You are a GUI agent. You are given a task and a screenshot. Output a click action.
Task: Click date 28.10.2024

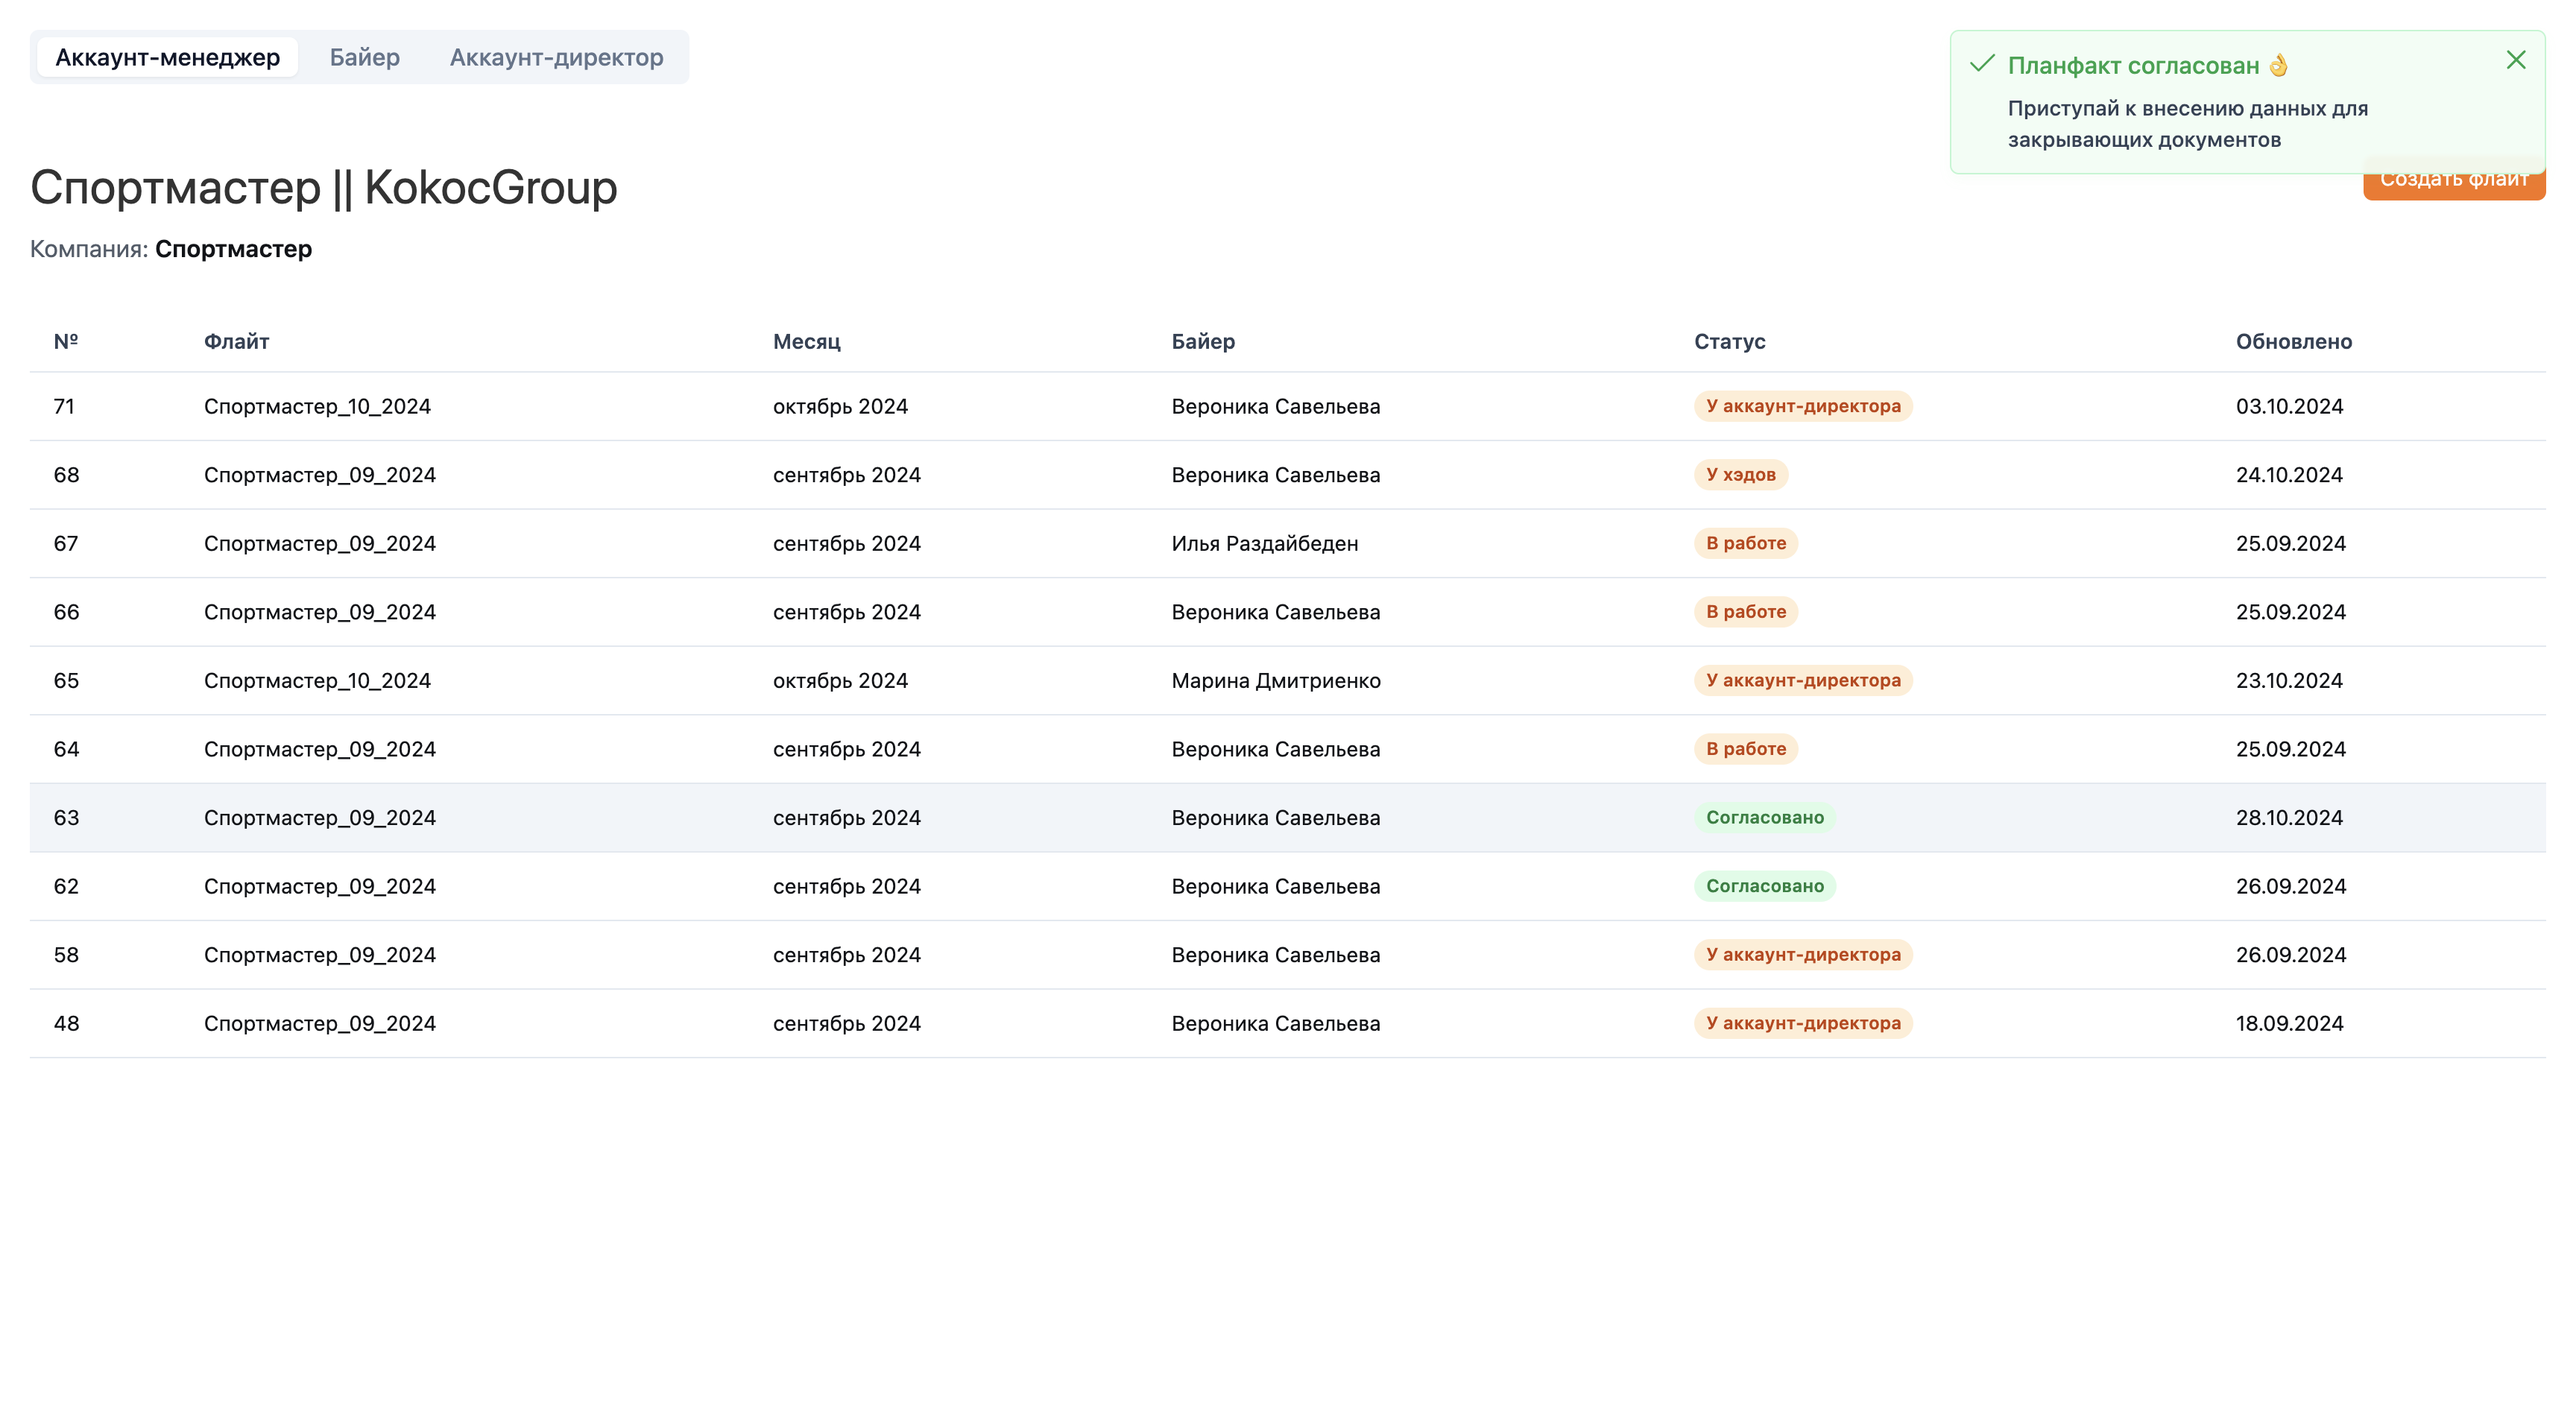pos(2289,817)
